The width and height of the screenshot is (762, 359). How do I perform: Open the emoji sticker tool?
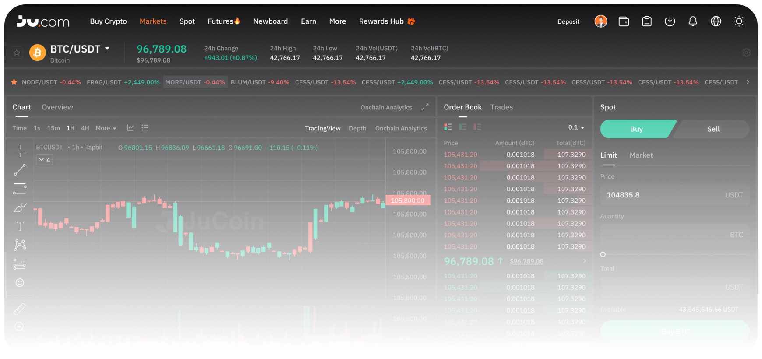point(20,283)
